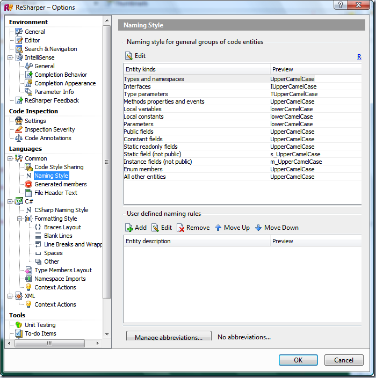Click the File Header Text icon
Image resolution: width=376 pixels, height=378 pixels.
(x=28, y=193)
